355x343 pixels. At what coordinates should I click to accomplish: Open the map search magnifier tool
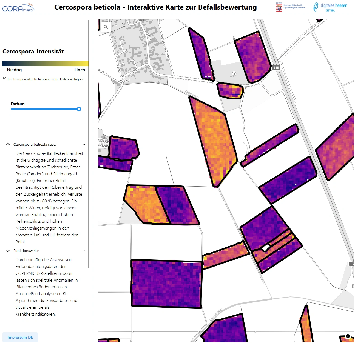106,27
